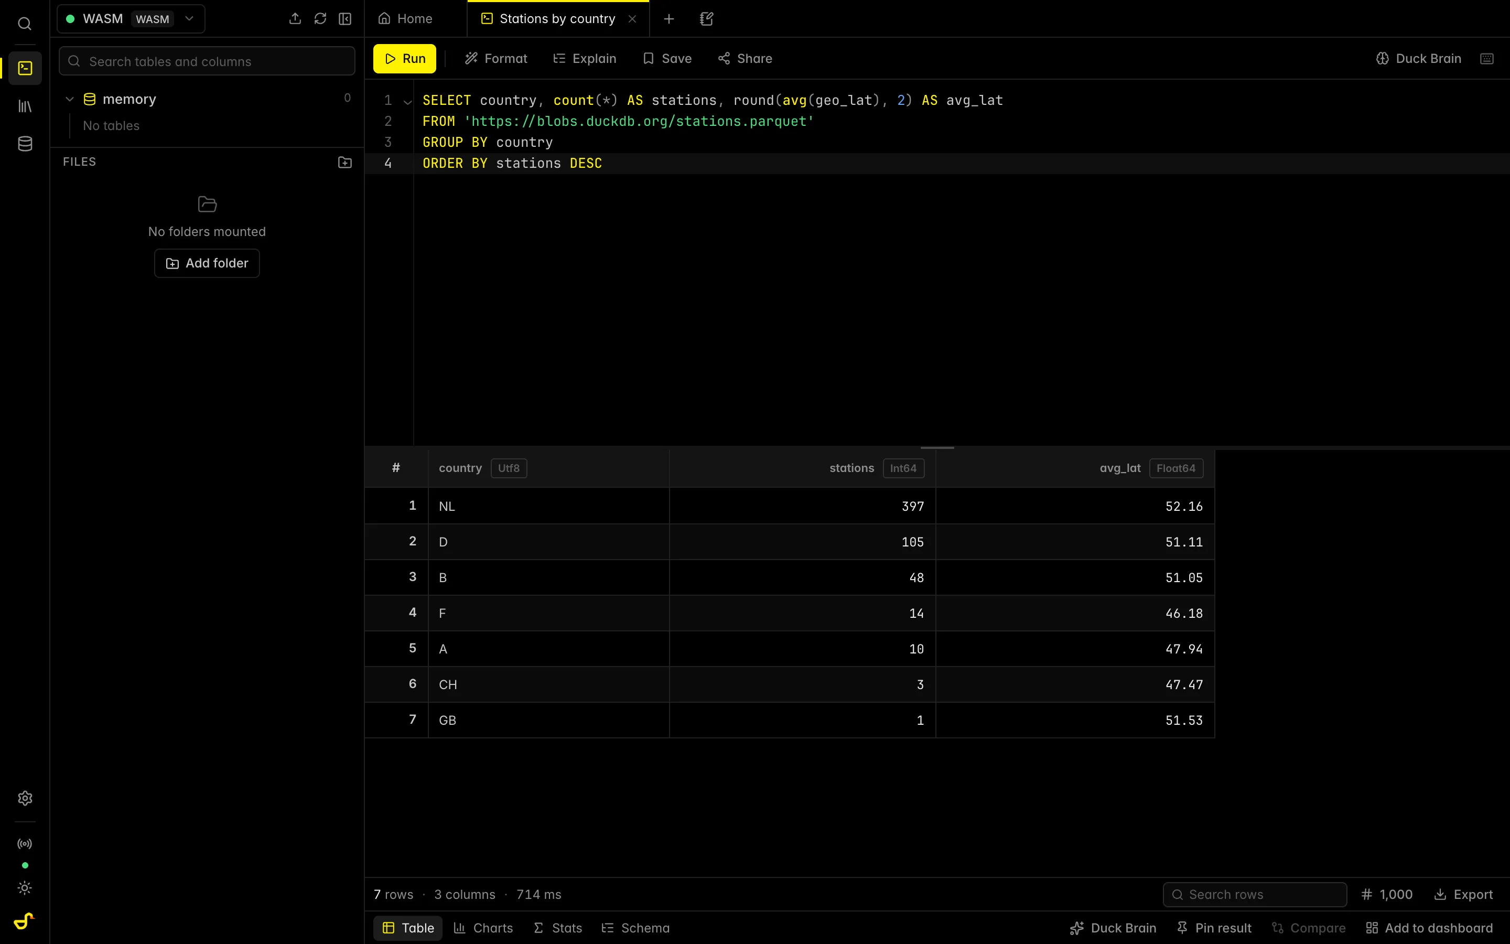
Task: Open the 1,000 row limit selector
Action: [x=1386, y=895]
